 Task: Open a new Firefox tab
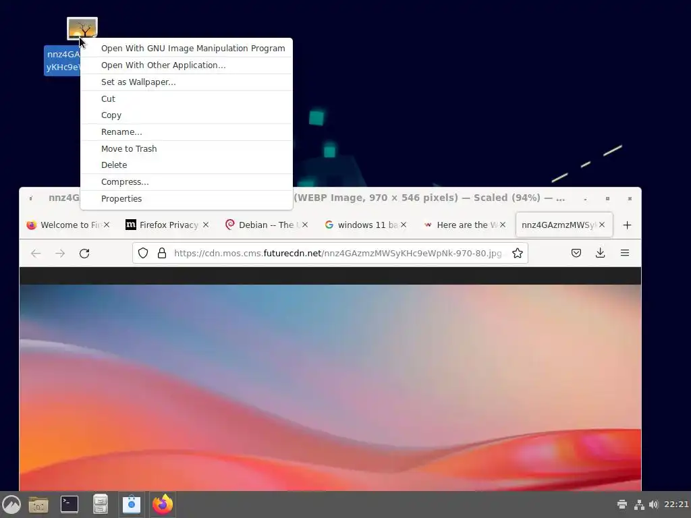627,225
